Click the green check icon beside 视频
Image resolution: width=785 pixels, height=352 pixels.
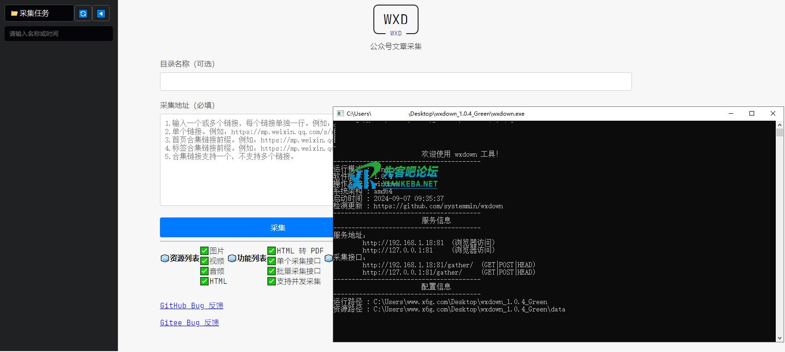[205, 261]
